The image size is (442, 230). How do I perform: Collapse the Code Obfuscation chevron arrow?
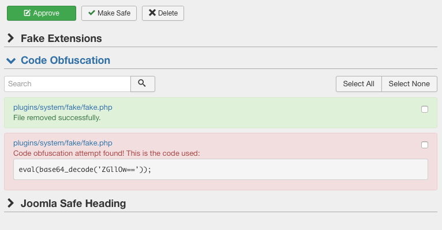(x=10, y=60)
